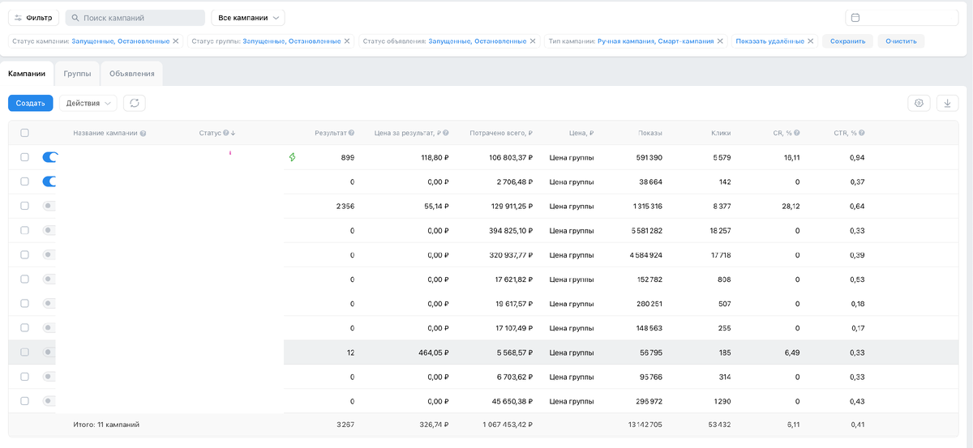The image size is (973, 448).
Task: Open Статус объявления filter value selector
Action: pyautogui.click(x=478, y=41)
